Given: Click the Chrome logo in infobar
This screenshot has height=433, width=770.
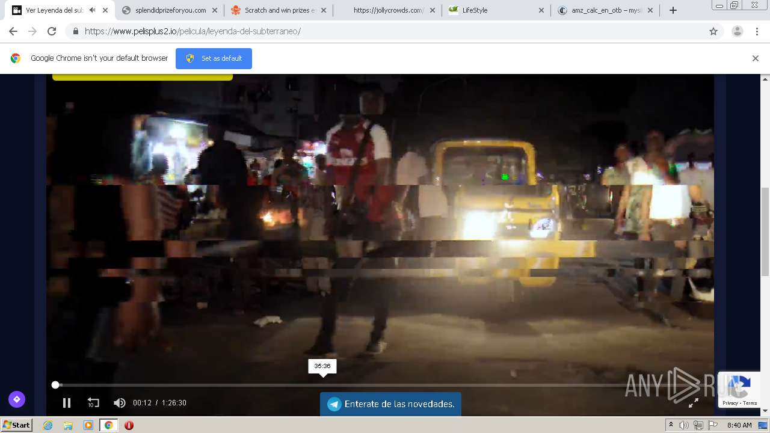Looking at the screenshot, I should [x=16, y=58].
